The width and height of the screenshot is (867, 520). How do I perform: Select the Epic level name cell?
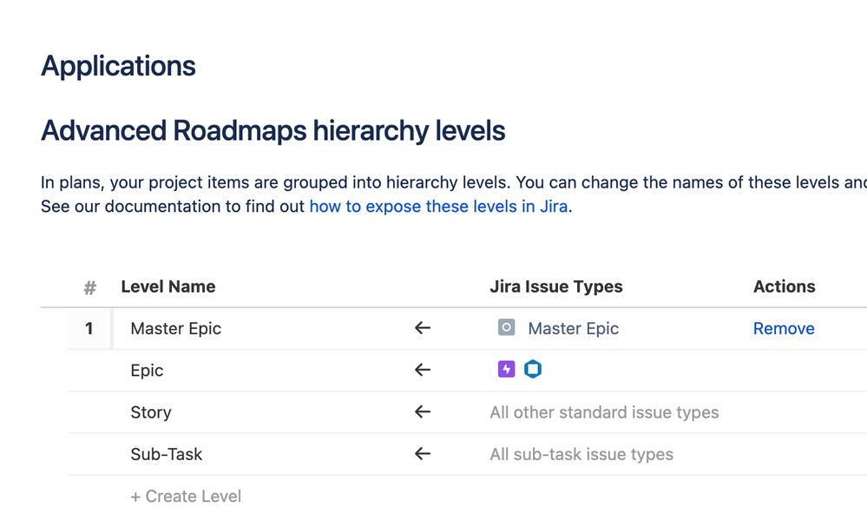pyautogui.click(x=147, y=370)
